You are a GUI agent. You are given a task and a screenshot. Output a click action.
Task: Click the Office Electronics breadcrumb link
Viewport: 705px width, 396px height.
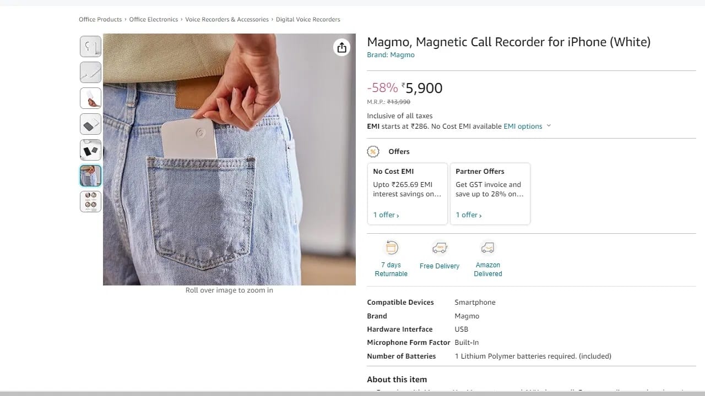tap(154, 20)
